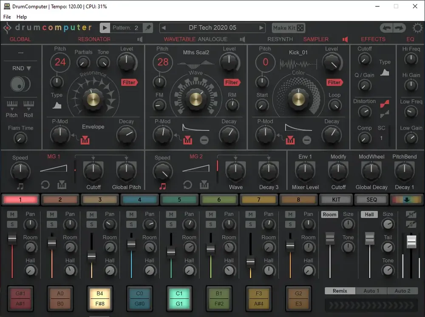The image size is (425, 317).
Task: Open MG 1 Cutoff destination selector
Action: (93, 187)
